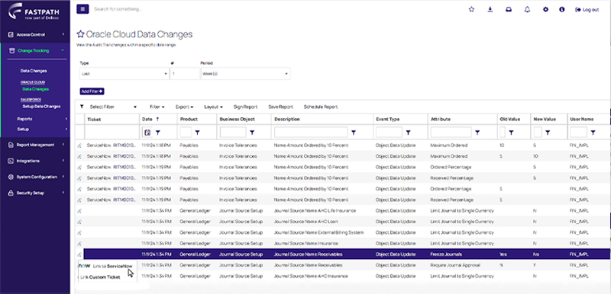This screenshot has height=294, width=611.
Task: Click the Date column filter funnel
Action: (x=158, y=133)
